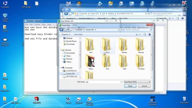
Task: Toggle the preview pane in Select Icon dialog
Action: [x=145, y=34]
